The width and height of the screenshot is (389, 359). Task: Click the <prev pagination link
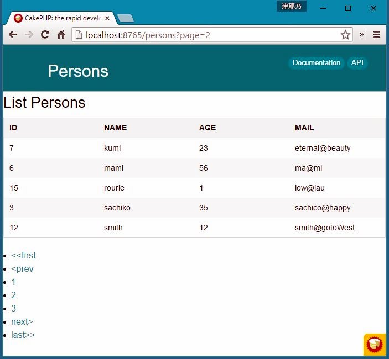click(x=22, y=269)
